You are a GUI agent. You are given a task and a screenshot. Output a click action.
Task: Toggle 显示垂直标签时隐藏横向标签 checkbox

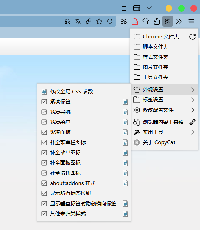click(x=44, y=204)
